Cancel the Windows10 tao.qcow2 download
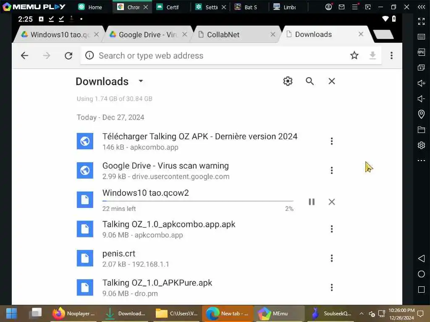This screenshot has width=430, height=322. point(332,202)
